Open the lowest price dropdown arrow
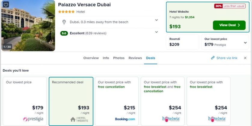This screenshot has height=126, width=252. [245, 43]
